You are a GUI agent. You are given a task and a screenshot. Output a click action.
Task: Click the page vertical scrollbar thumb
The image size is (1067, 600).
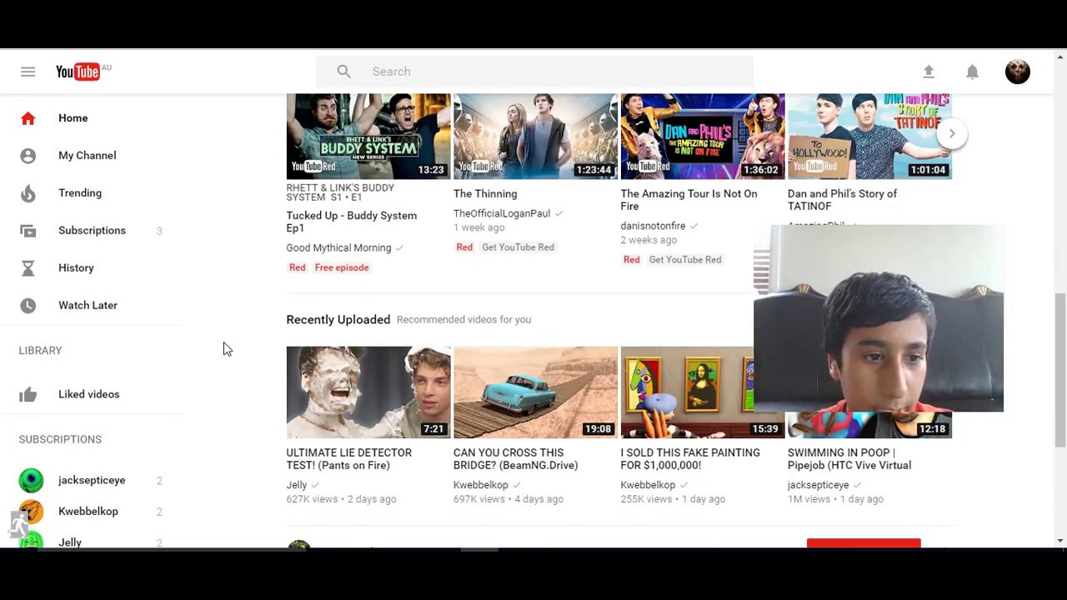click(1060, 371)
